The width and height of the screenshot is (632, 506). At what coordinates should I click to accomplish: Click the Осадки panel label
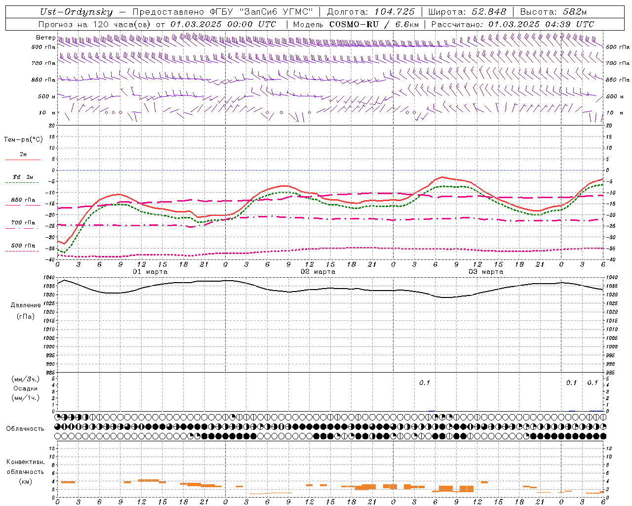[26, 388]
